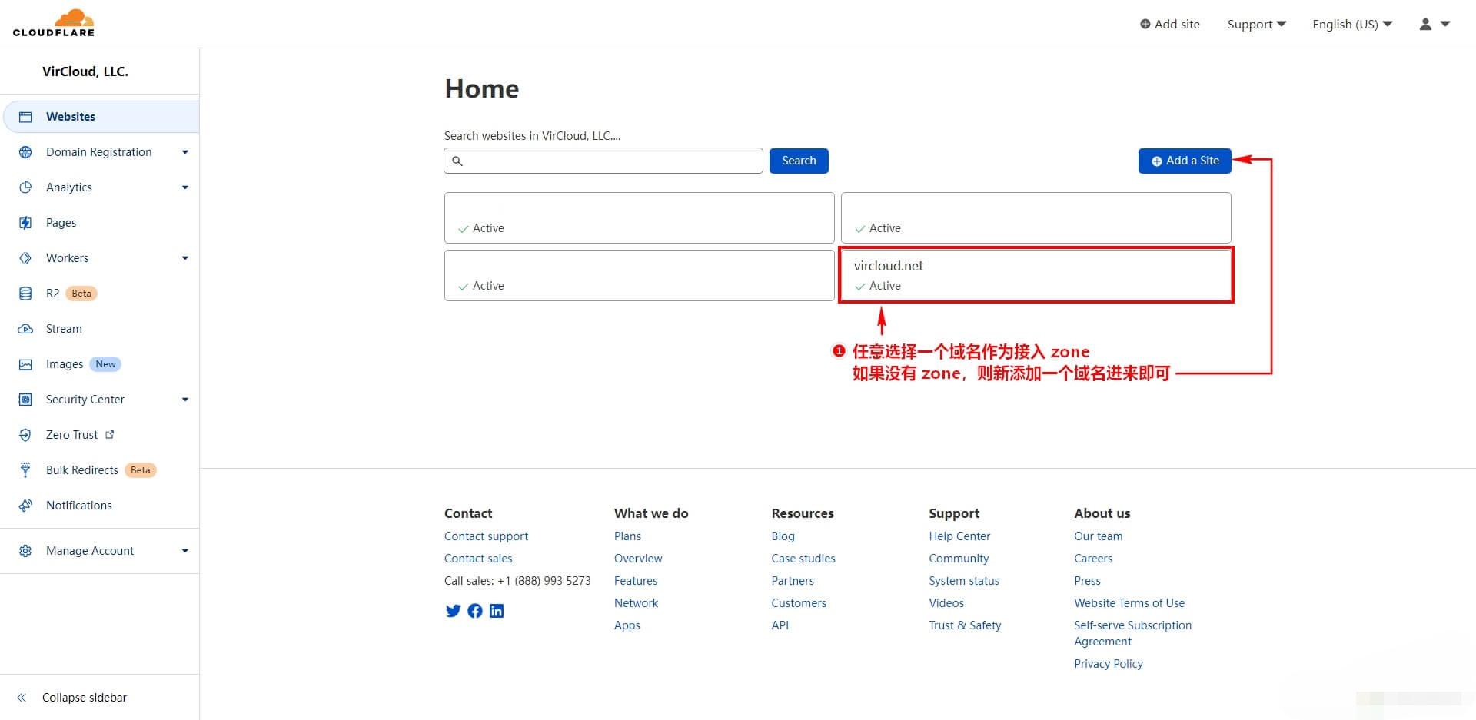Open the English (US) language dropdown
1476x720 pixels.
pos(1351,25)
